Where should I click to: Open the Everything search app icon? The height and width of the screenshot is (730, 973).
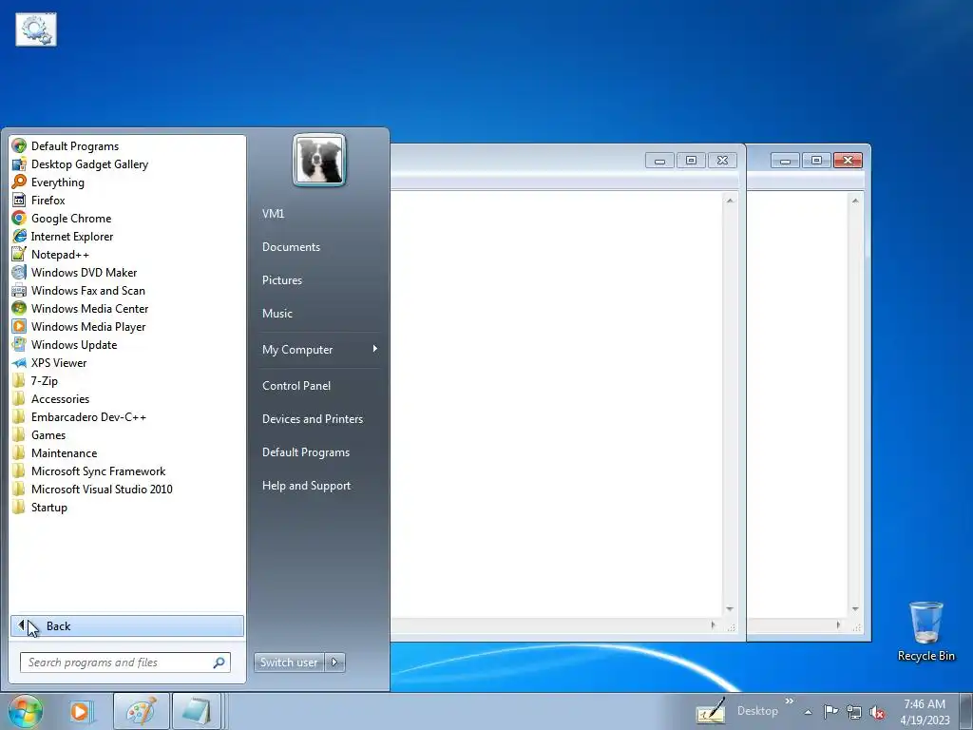coord(19,182)
